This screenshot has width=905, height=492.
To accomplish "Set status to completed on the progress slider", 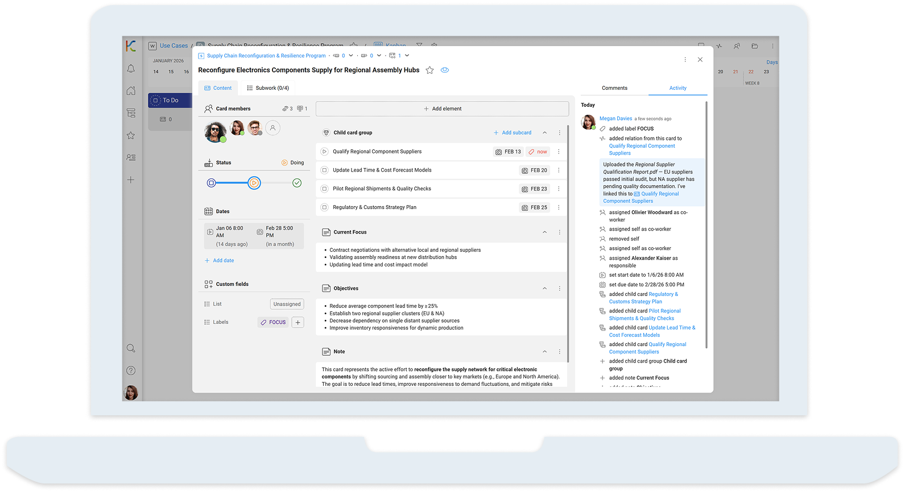I will [297, 183].
